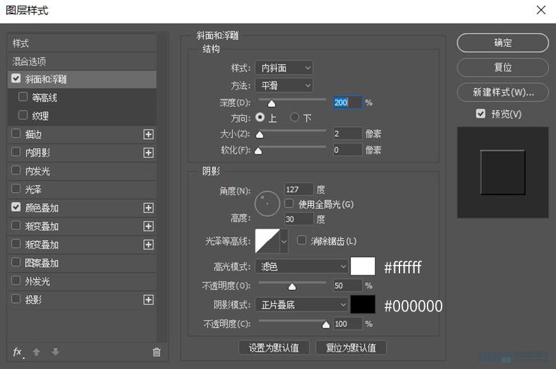The width and height of the screenshot is (556, 369).
Task: Select the 下 direction radio button
Action: (295, 117)
